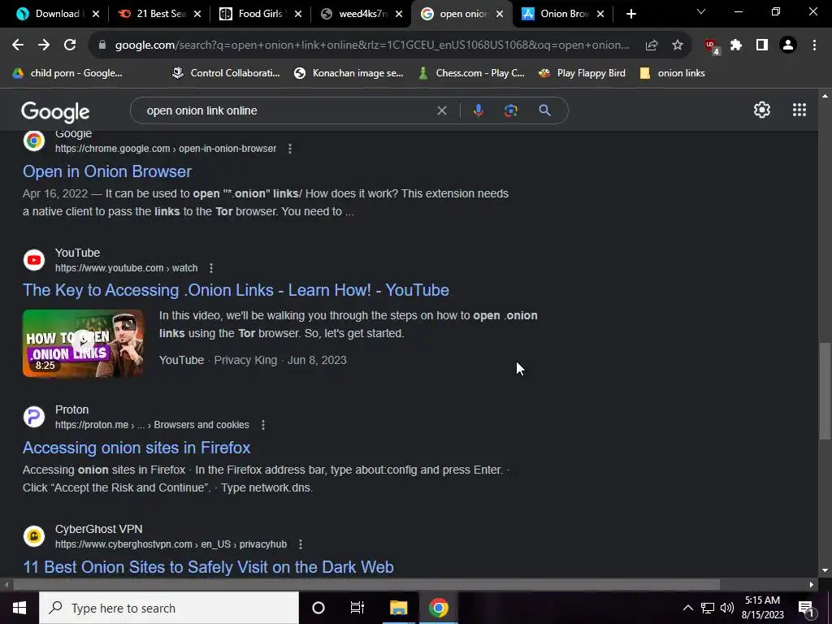Click the taskbar 'Type here to search' box
Screen dimensions: 832x624
tap(169, 608)
